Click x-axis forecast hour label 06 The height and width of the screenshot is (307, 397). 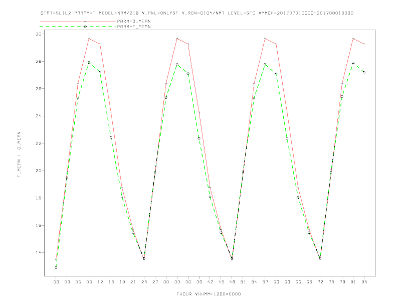click(78, 282)
